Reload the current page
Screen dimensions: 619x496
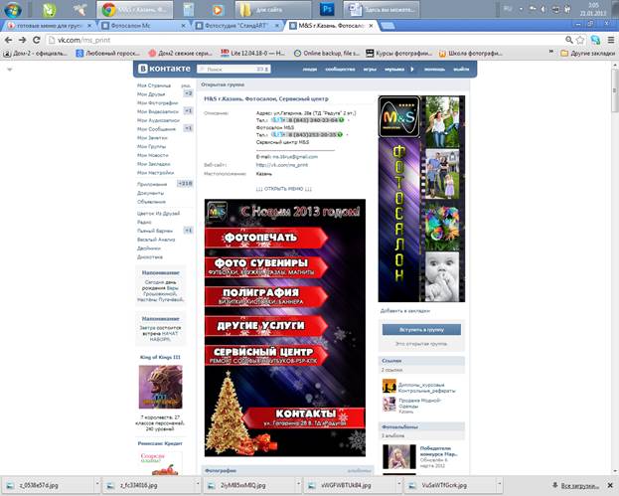(x=37, y=40)
